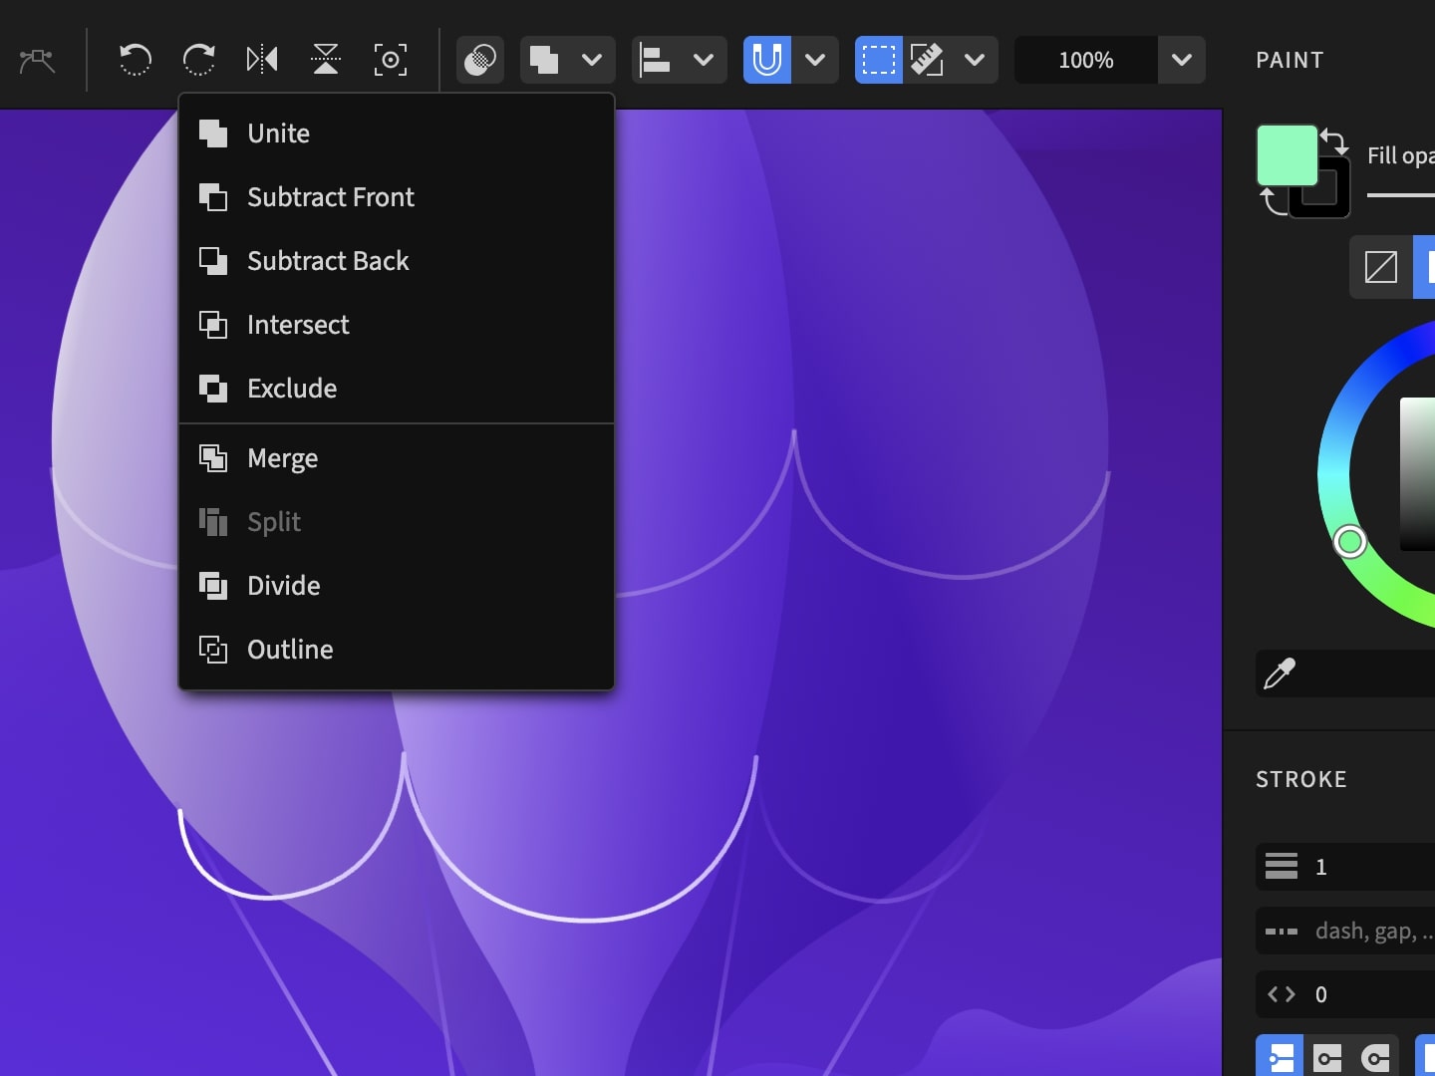This screenshot has height=1076, width=1435.
Task: Click the align left toolbar icon
Action: pos(656,60)
